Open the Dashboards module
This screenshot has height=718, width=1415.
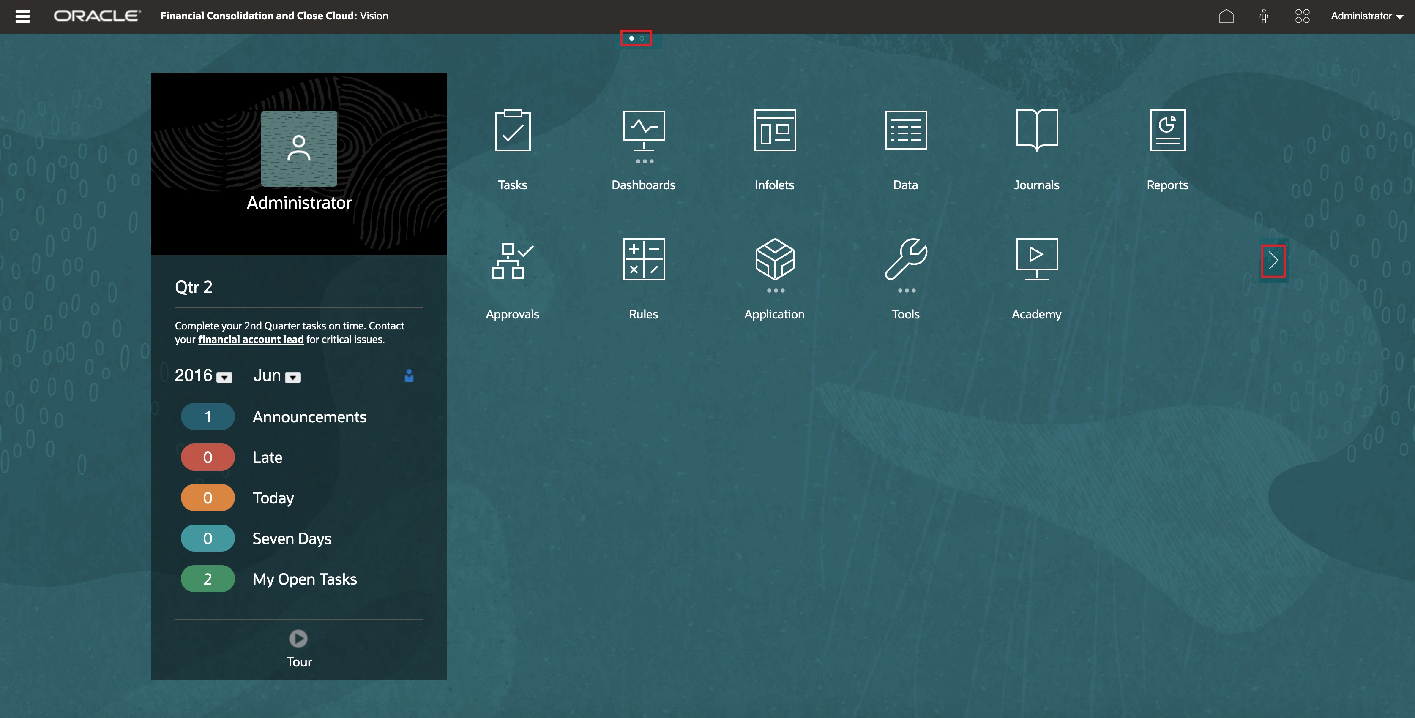tap(643, 147)
